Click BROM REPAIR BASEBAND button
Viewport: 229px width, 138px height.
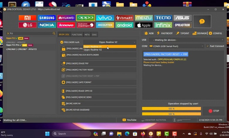[x=98, y=110]
